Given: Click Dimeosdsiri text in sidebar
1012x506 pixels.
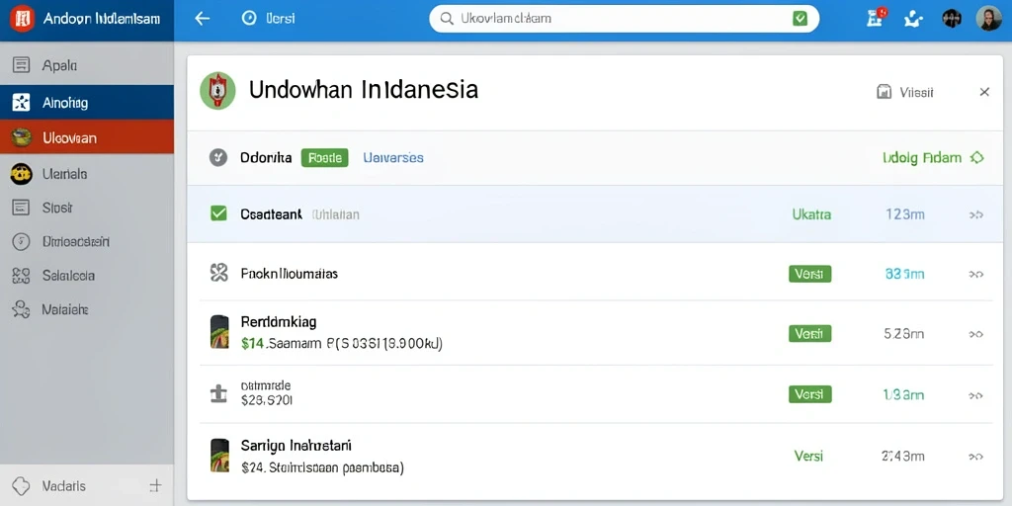Looking at the screenshot, I should click(x=75, y=241).
